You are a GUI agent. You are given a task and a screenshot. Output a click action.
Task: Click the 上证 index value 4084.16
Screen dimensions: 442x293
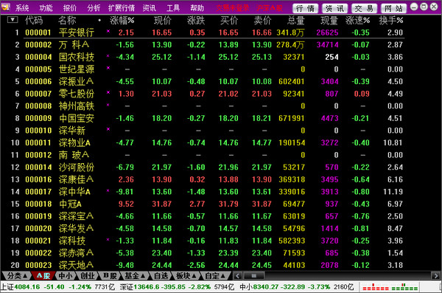[x=27, y=287]
